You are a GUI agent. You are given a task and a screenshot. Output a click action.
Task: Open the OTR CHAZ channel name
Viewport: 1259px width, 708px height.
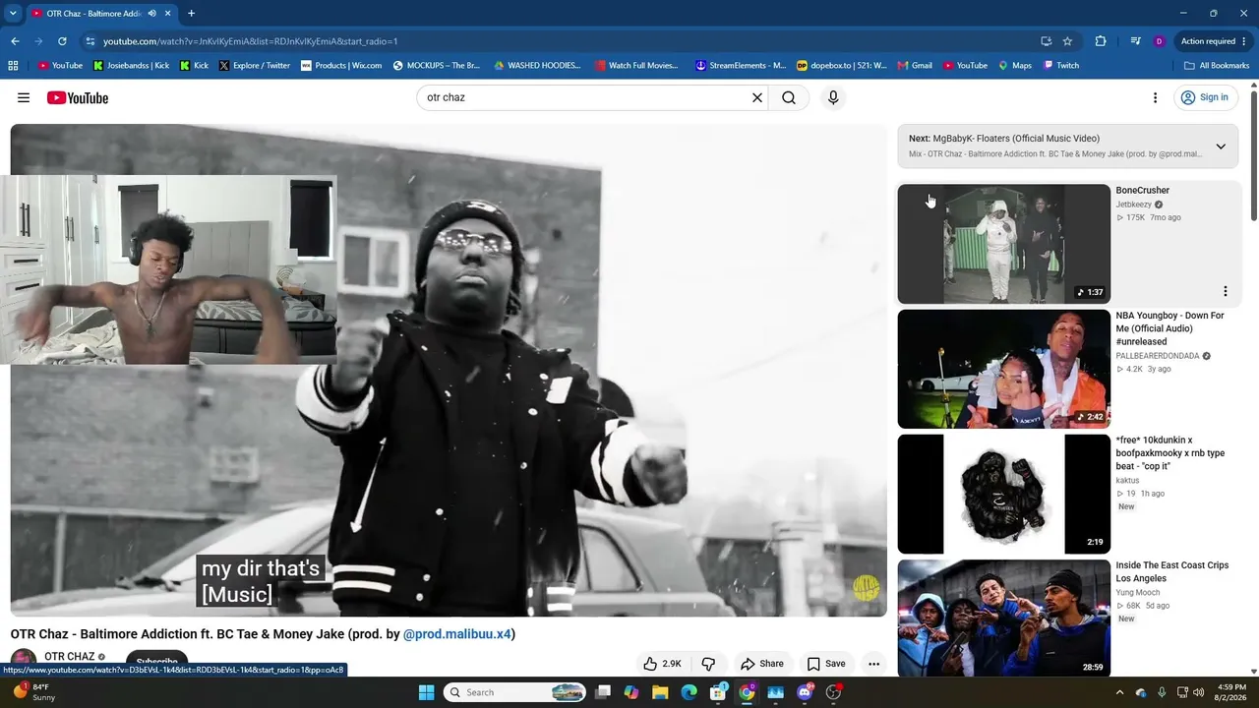pos(70,657)
